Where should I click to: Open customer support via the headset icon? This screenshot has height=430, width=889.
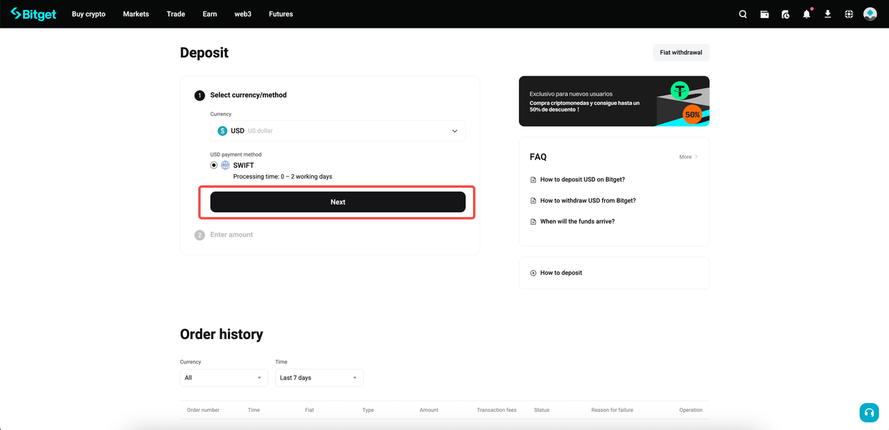pos(869,412)
